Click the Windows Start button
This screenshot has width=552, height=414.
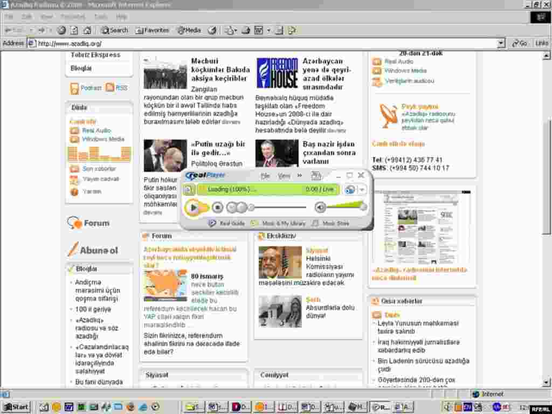click(16, 407)
